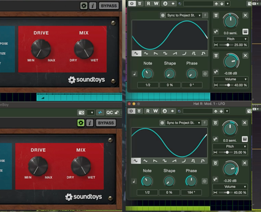The width and height of the screenshot is (261, 212).
Task: Open the snapshot camera icon left of QC
Action: coord(81,113)
